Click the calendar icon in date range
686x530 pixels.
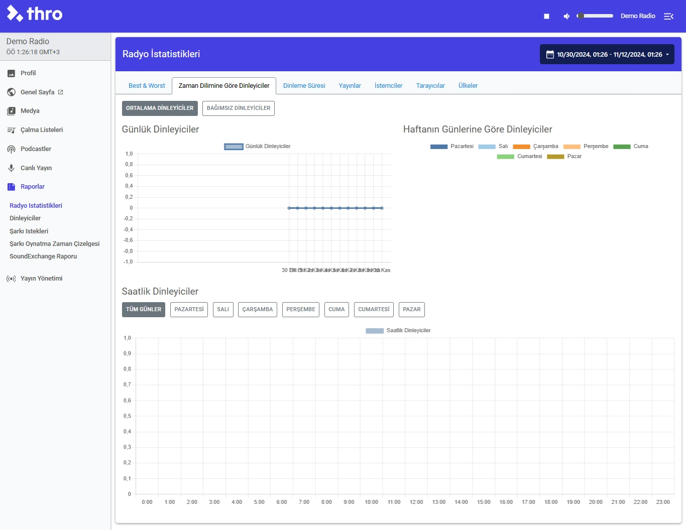point(550,54)
